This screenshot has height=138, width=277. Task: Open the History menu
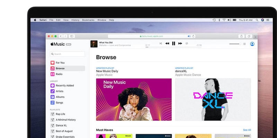75,20
